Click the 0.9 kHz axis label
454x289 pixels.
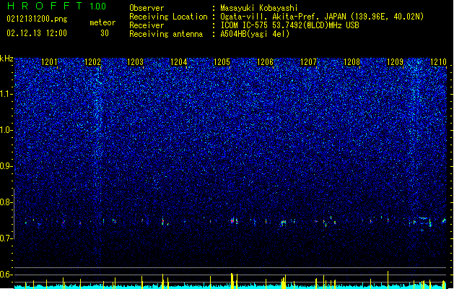click(x=6, y=166)
